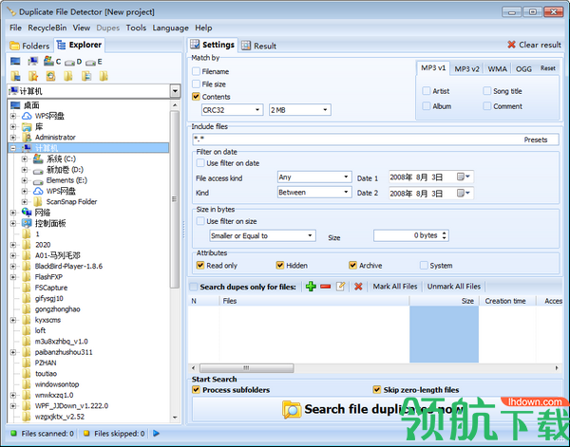Click the file list horizontal scrollbar thumb
570x447 pixels.
click(246, 368)
